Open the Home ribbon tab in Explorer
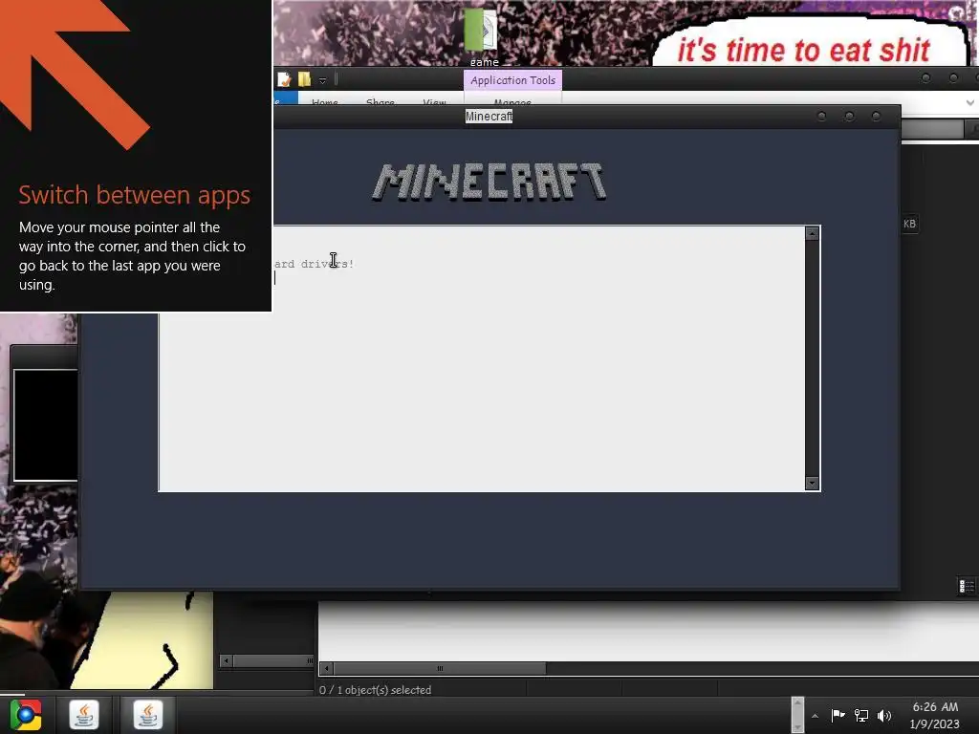The height and width of the screenshot is (734, 979). (x=325, y=101)
